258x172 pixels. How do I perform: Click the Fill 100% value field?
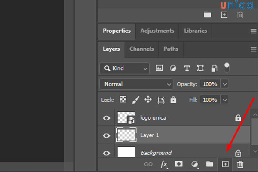point(210,100)
